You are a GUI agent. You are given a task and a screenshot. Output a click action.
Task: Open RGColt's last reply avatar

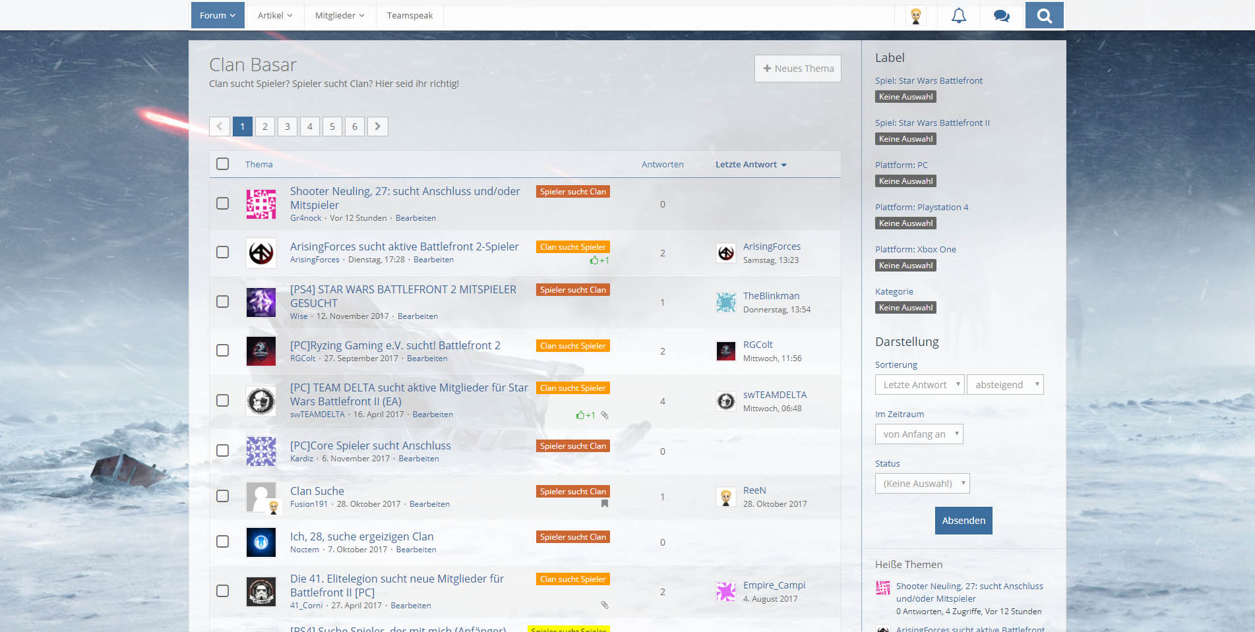726,351
